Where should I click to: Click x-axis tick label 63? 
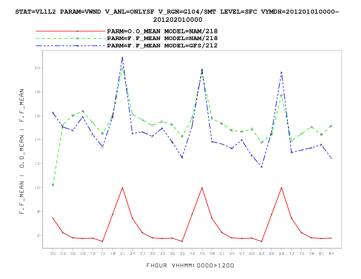point(262,253)
